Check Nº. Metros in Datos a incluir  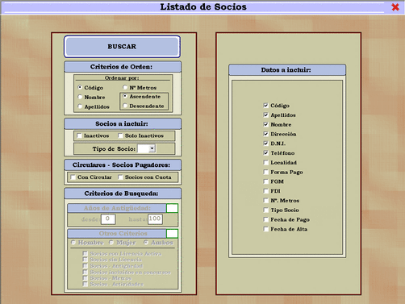pyautogui.click(x=266, y=201)
